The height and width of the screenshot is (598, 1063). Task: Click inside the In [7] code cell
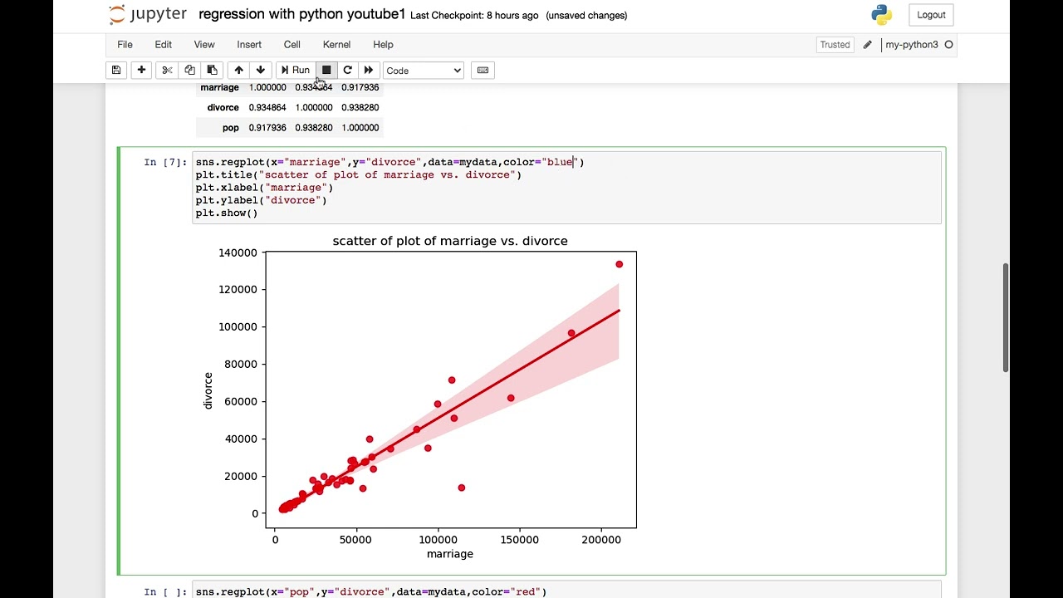(x=567, y=188)
